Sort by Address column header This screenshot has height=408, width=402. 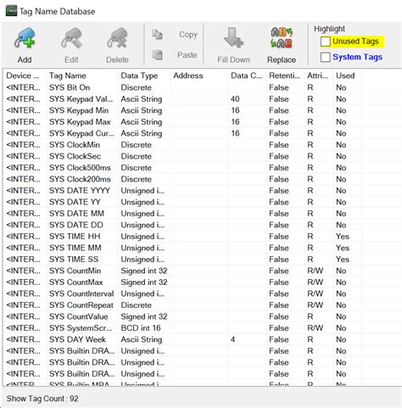pyautogui.click(x=199, y=75)
